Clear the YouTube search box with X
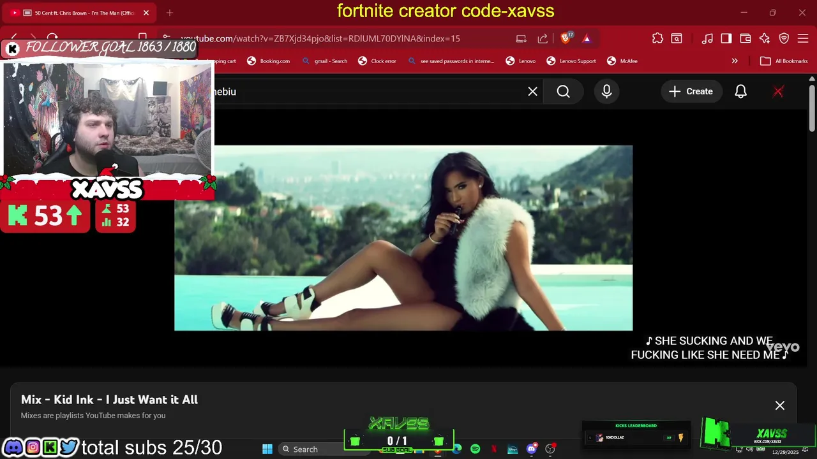Image resolution: width=817 pixels, height=459 pixels. [x=532, y=92]
